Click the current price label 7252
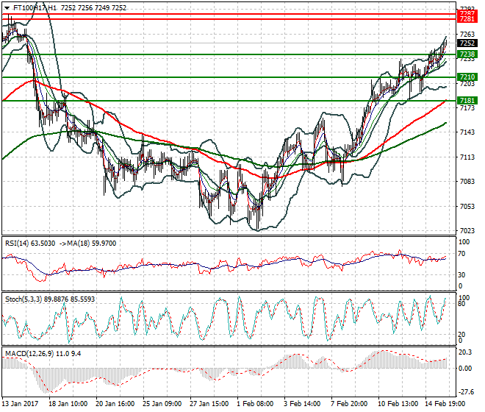 pyautogui.click(x=467, y=43)
